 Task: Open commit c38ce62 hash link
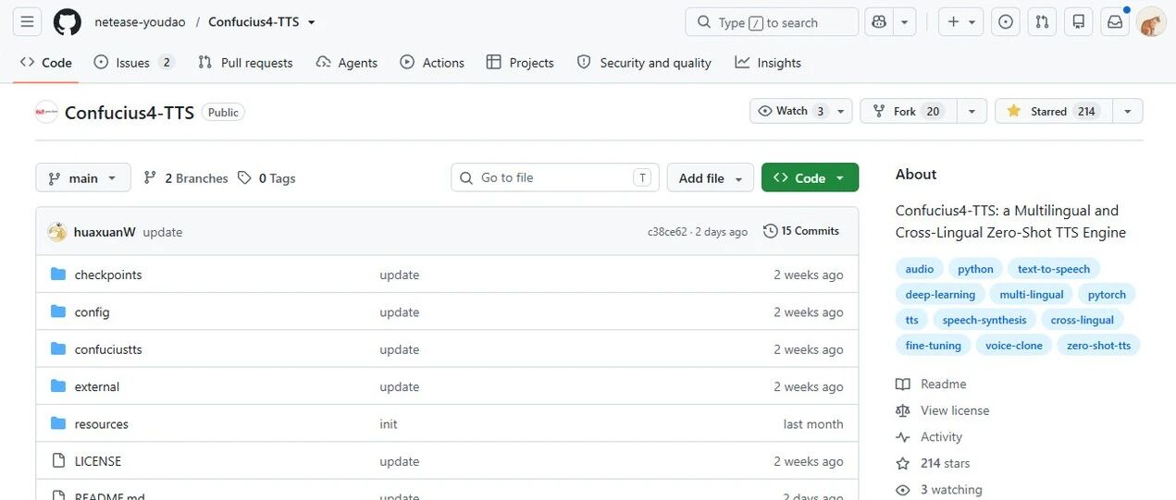coord(667,232)
